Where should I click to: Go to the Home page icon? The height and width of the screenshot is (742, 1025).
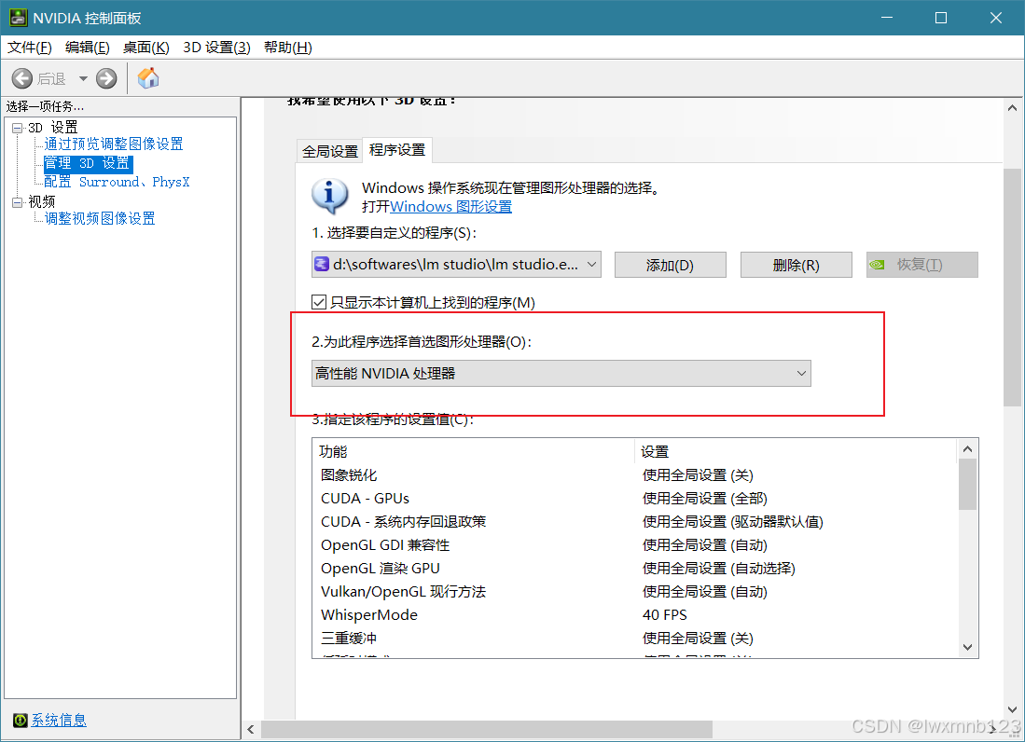tap(148, 78)
